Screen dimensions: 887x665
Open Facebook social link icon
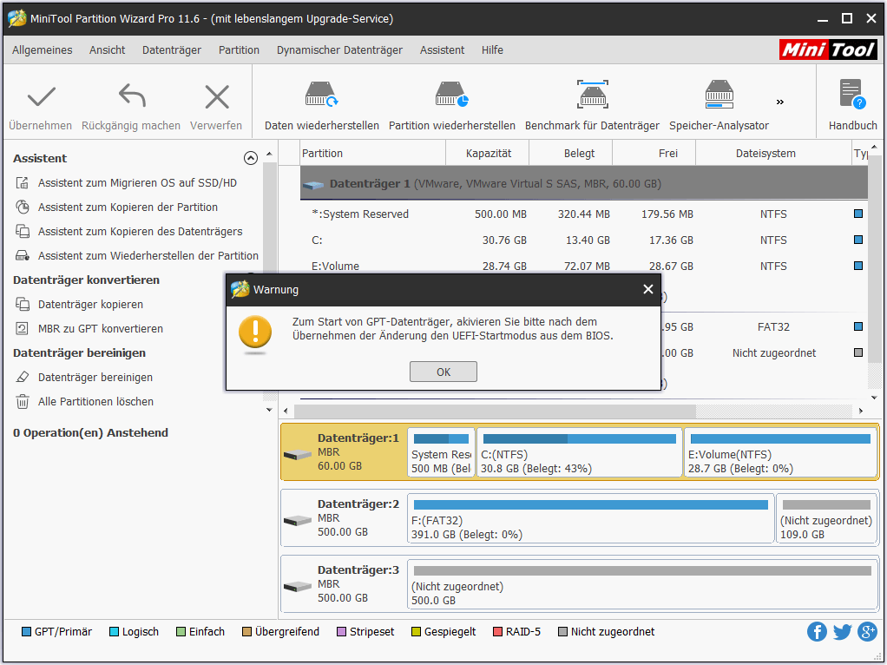pyautogui.click(x=817, y=631)
